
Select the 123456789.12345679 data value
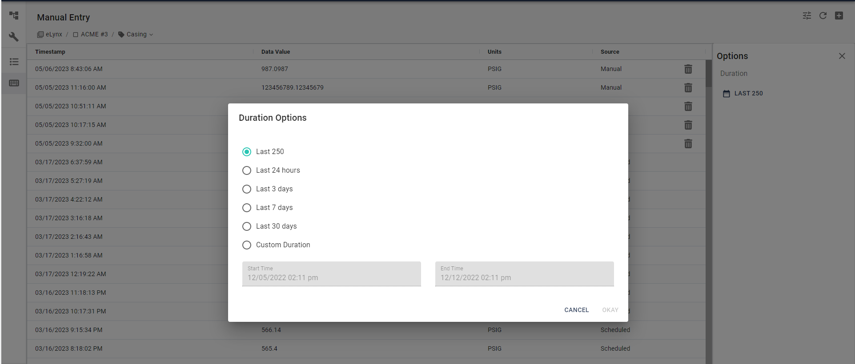tap(293, 87)
